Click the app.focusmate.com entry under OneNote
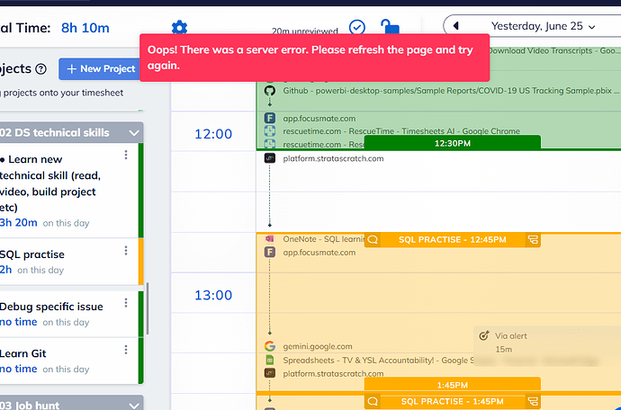The height and width of the screenshot is (410, 621). coord(319,252)
